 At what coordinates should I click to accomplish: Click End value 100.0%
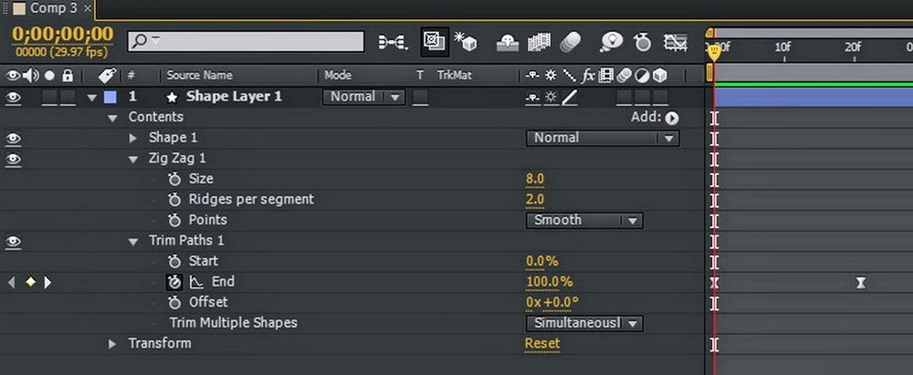pos(549,283)
